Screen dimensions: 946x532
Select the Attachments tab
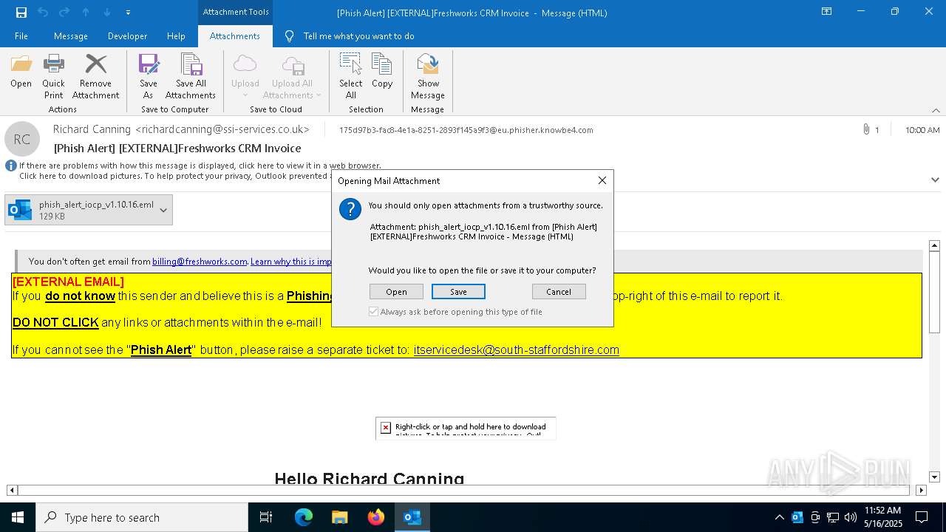235,36
